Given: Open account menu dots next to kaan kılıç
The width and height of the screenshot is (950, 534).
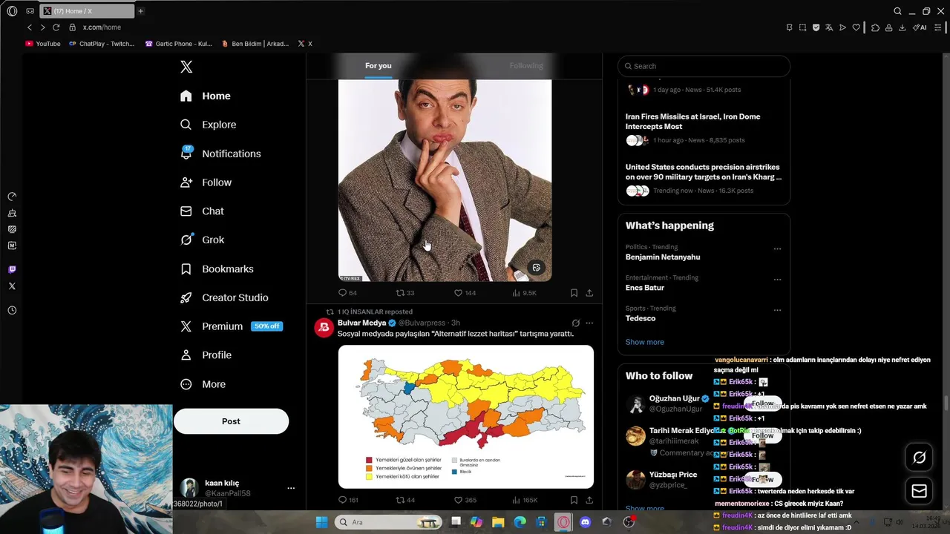Looking at the screenshot, I should (291, 488).
